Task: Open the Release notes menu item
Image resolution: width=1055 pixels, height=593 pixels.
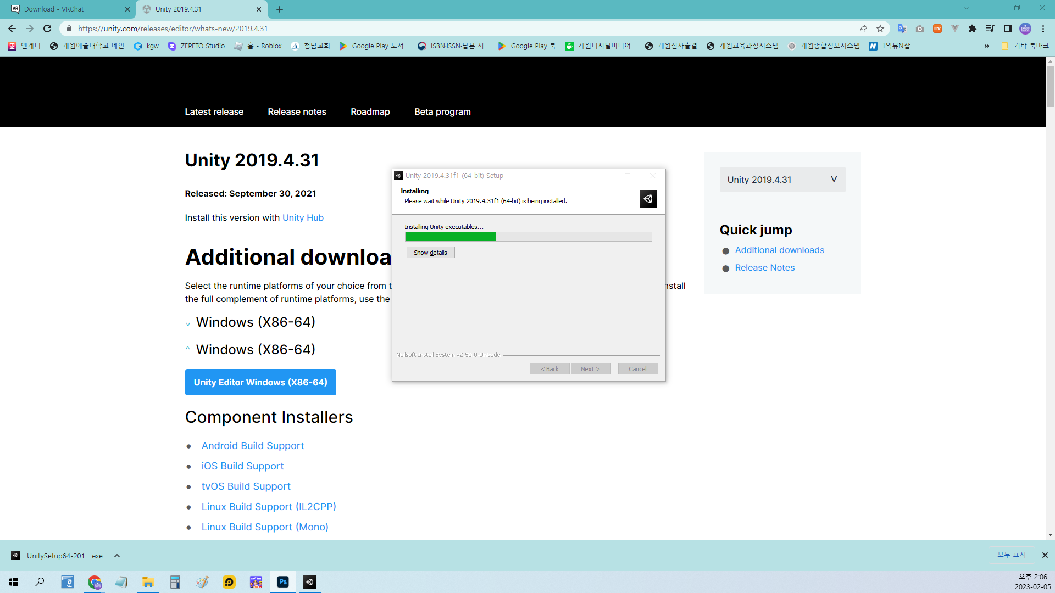Action: (x=297, y=111)
